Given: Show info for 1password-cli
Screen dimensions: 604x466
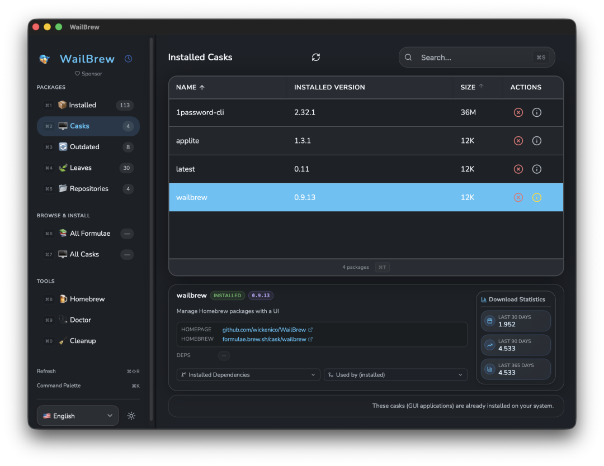Looking at the screenshot, I should pyautogui.click(x=536, y=112).
